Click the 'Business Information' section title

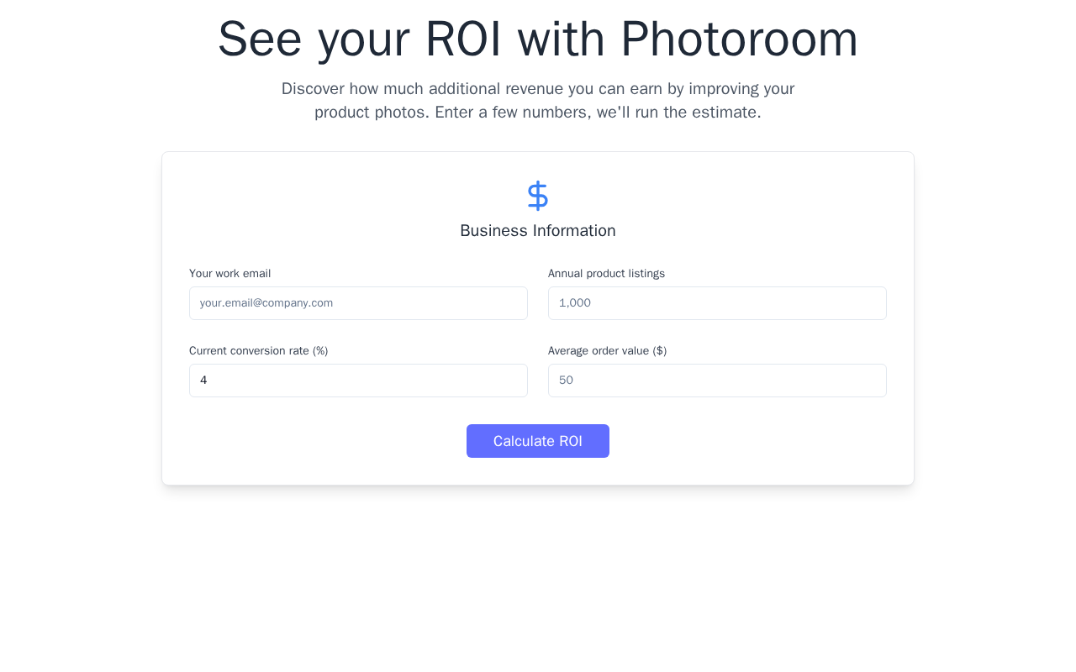click(538, 231)
